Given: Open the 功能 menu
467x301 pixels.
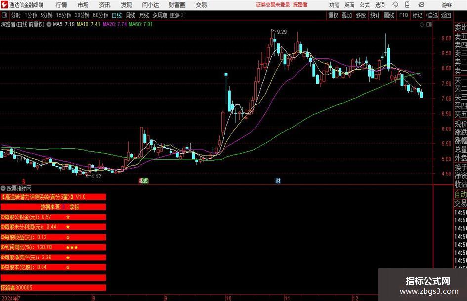Looking at the screenshot, I should pos(334,5).
